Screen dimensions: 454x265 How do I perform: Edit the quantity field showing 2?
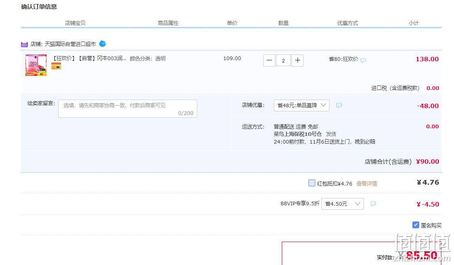pyautogui.click(x=283, y=61)
